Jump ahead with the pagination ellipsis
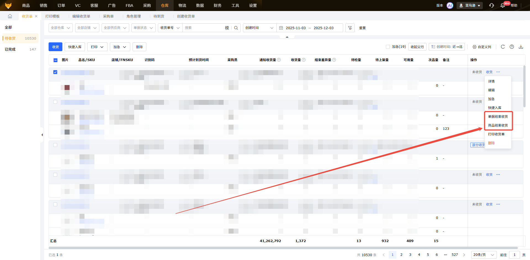The image size is (530, 260). tap(446, 255)
